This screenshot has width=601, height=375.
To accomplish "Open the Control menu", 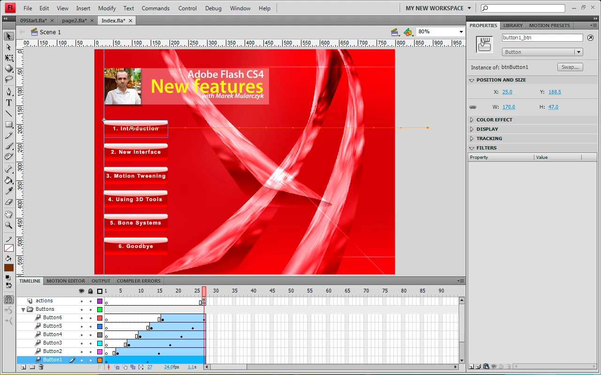I will coord(187,8).
